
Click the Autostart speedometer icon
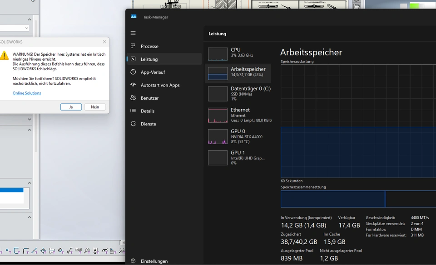(133, 85)
